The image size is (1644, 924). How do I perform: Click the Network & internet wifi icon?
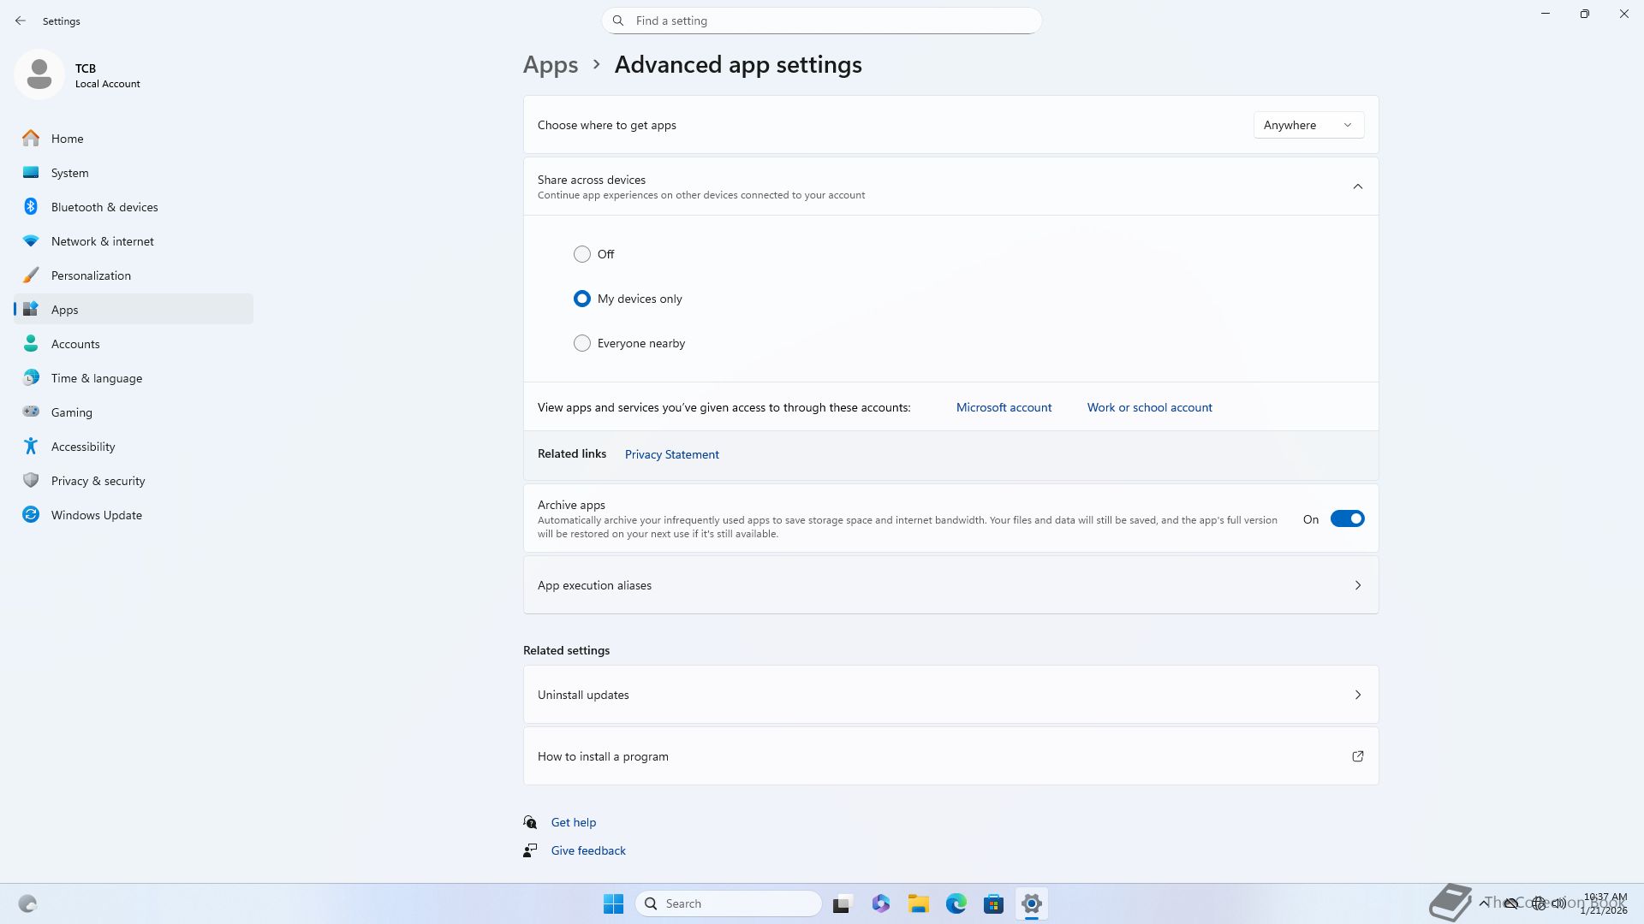click(x=31, y=241)
